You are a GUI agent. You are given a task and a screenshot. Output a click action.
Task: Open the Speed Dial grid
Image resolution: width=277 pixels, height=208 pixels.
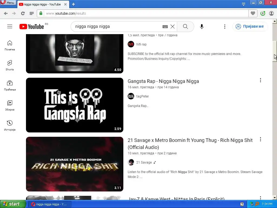coord(32,14)
